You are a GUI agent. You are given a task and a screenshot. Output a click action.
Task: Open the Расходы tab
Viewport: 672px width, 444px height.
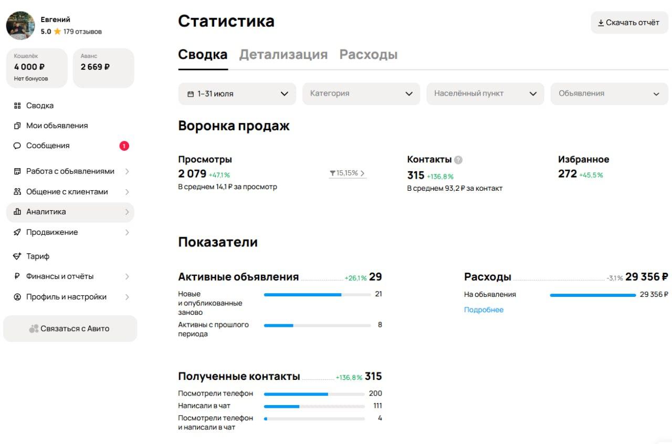tap(369, 54)
